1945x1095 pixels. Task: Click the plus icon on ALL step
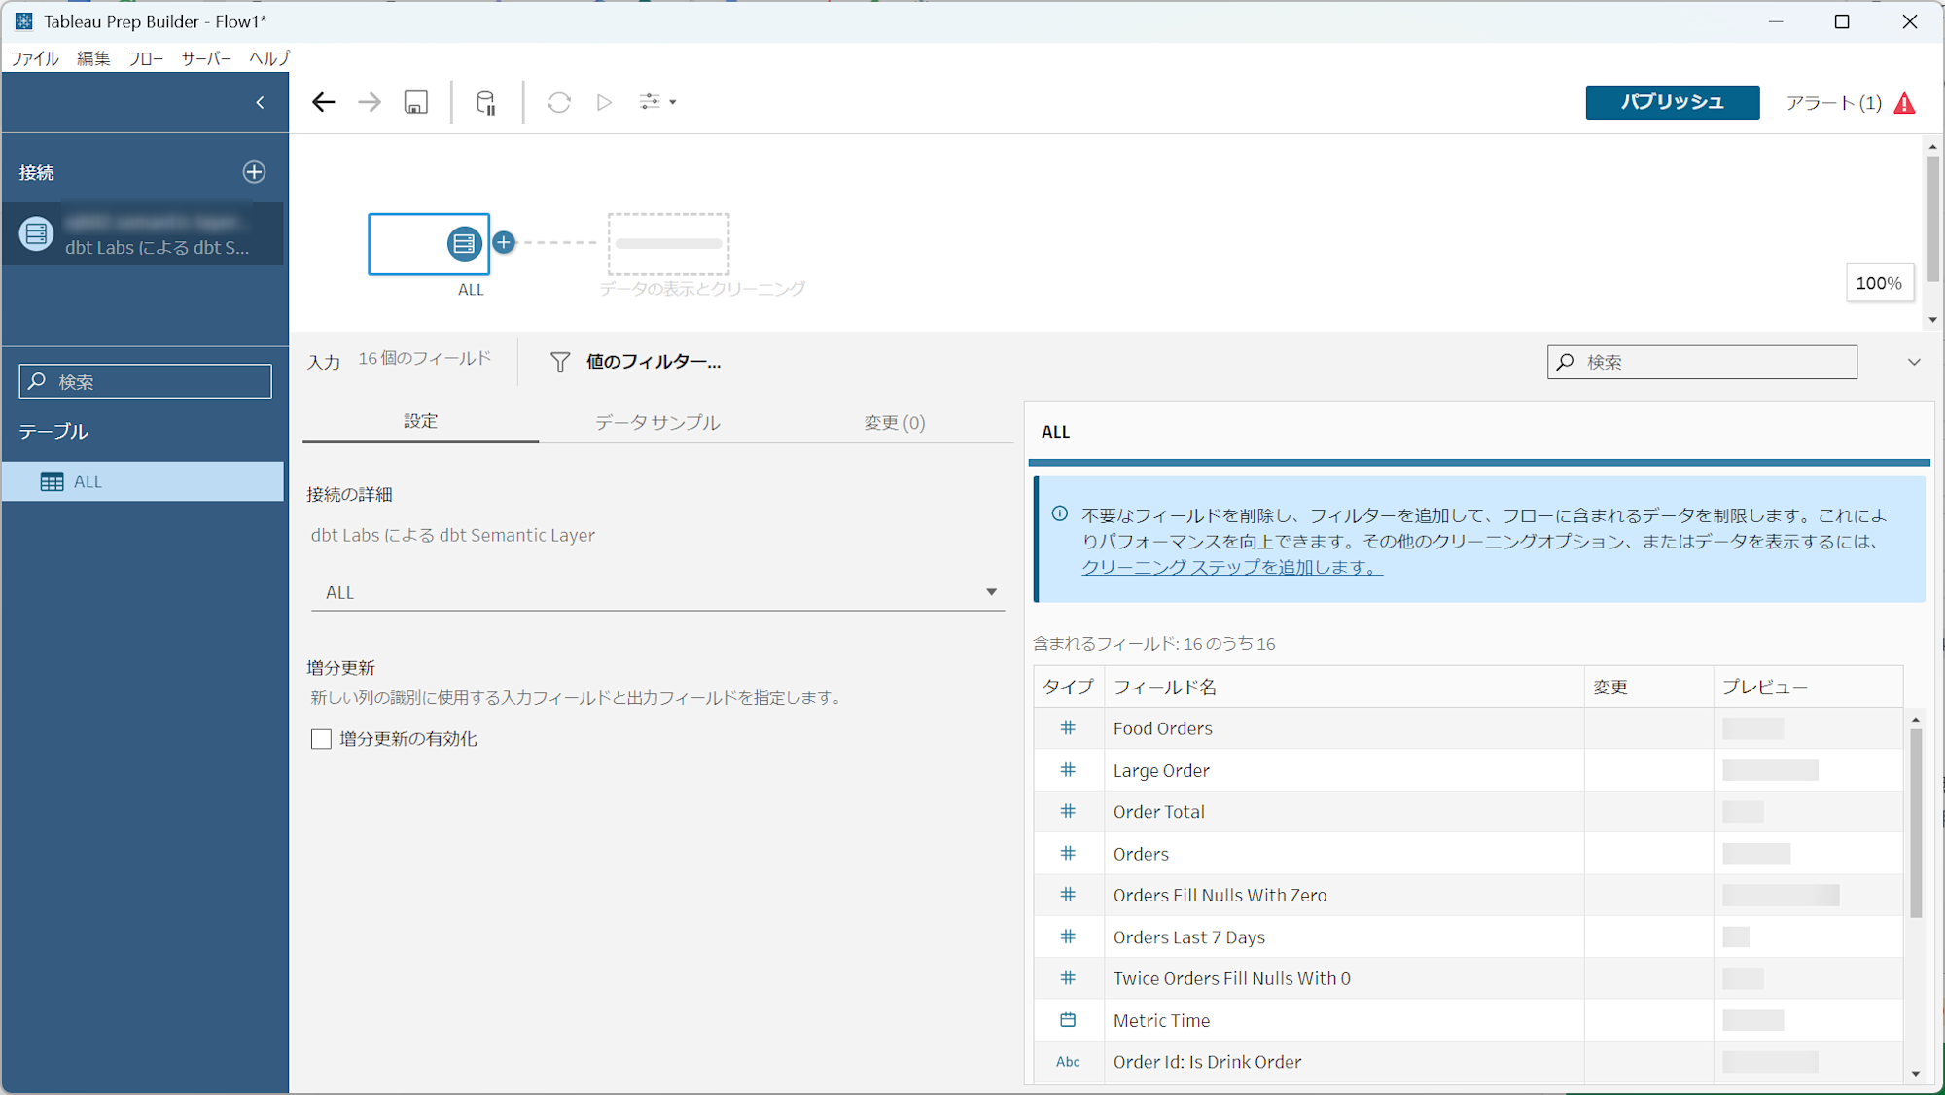click(504, 242)
